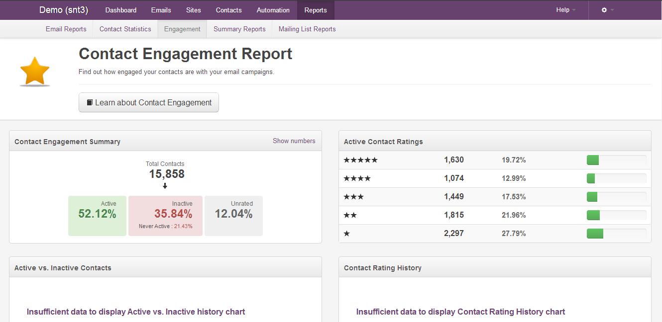
Task: Click the Demo (snt3) account link
Action: [x=64, y=10]
